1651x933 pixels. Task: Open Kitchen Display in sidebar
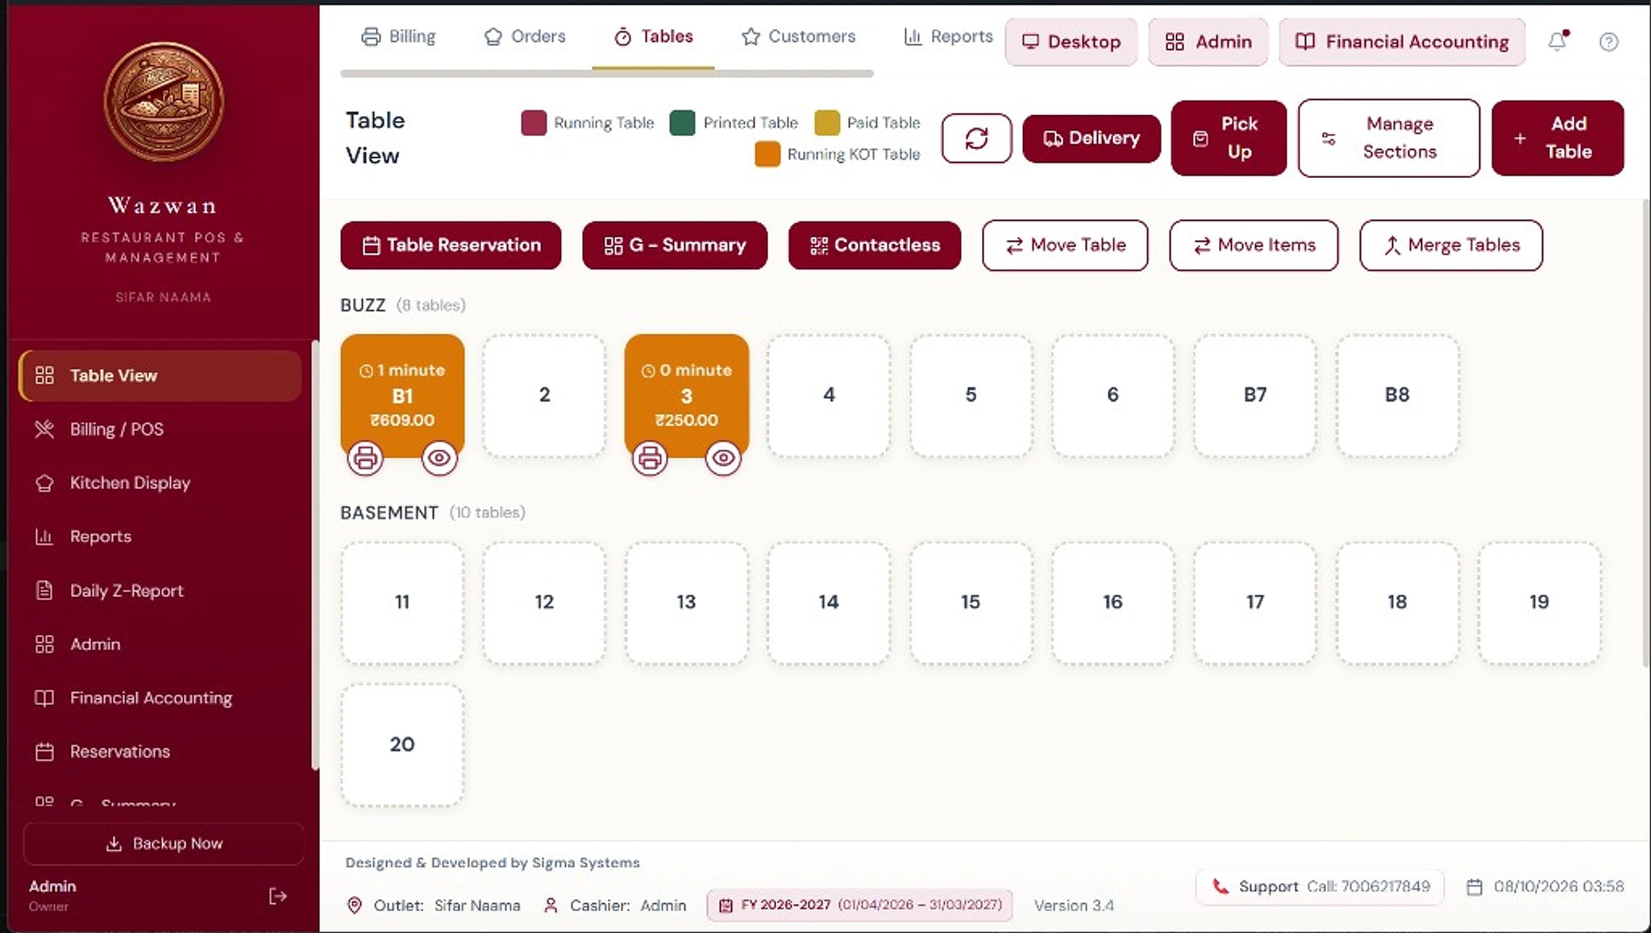pos(160,483)
